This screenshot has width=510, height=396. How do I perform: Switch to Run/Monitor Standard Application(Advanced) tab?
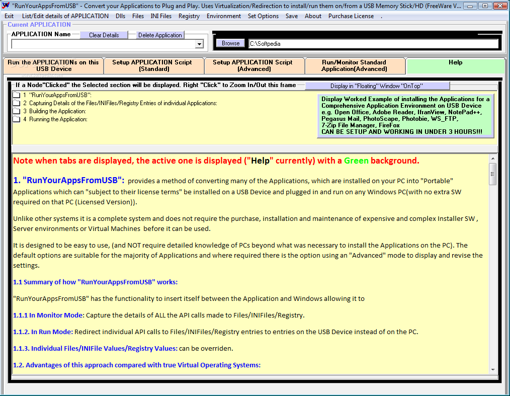[x=355, y=65]
